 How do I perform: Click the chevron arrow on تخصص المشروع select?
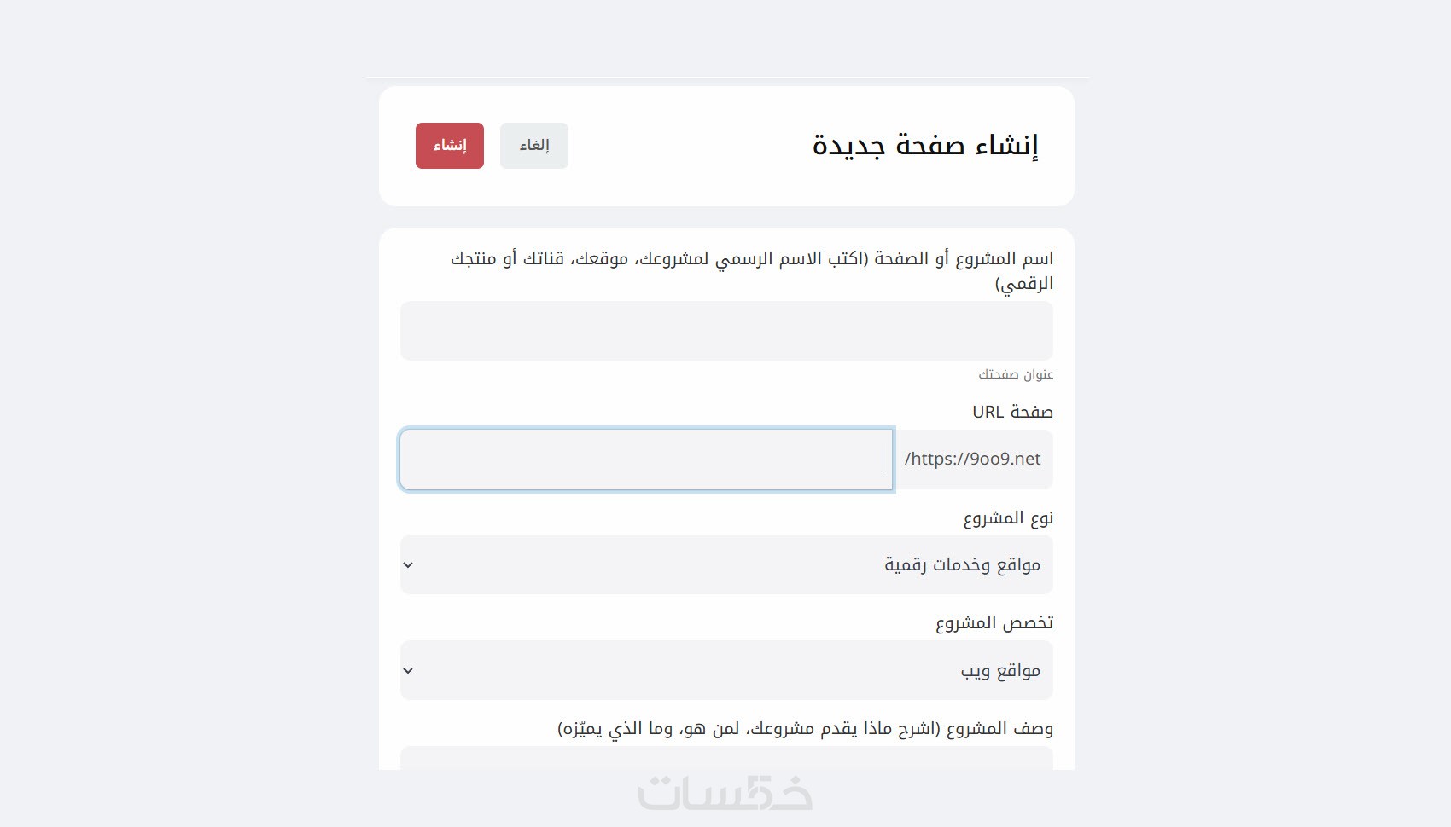pos(408,671)
